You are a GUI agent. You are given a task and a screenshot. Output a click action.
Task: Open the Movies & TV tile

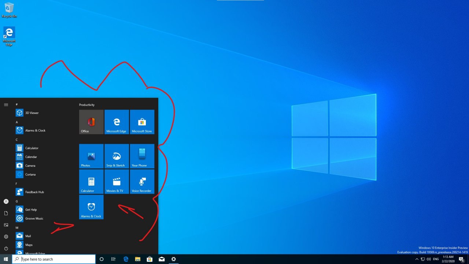117,181
